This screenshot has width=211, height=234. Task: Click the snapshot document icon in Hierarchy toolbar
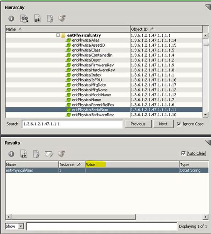pyautogui.click(x=37, y=18)
